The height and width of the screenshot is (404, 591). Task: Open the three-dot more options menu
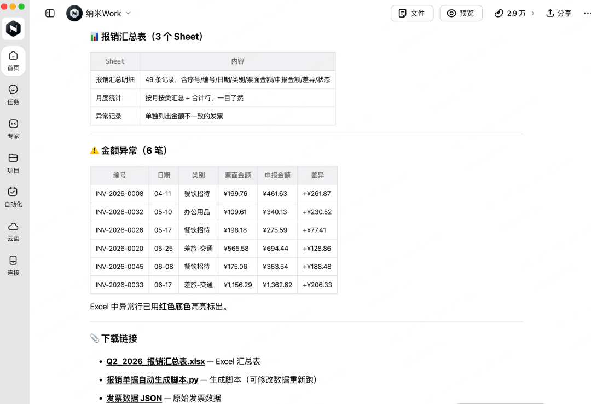point(587,13)
